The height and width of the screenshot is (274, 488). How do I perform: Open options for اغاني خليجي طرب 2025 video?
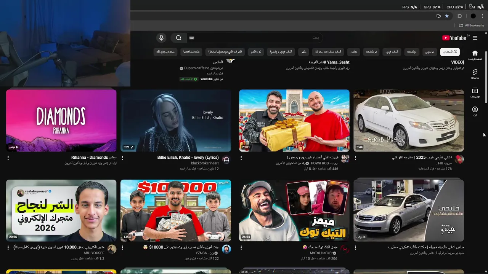click(x=355, y=158)
